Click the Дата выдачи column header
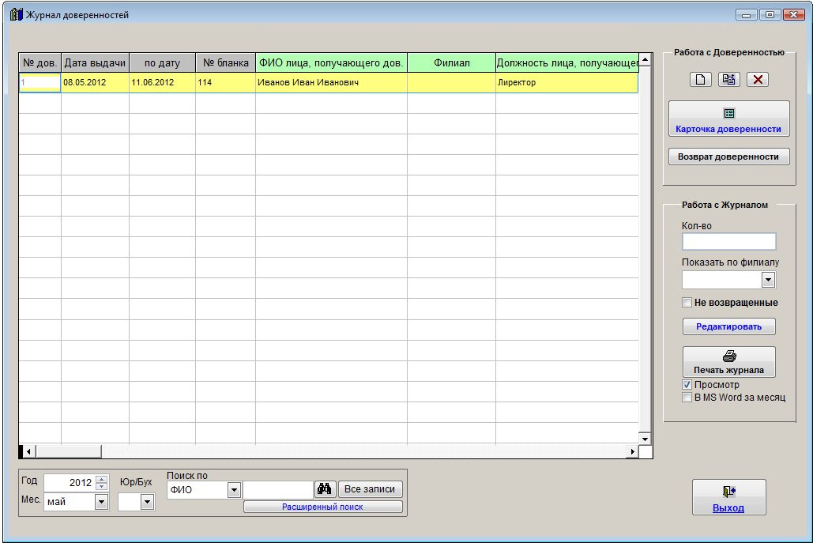Viewport: 813px width, 543px height. click(x=95, y=62)
